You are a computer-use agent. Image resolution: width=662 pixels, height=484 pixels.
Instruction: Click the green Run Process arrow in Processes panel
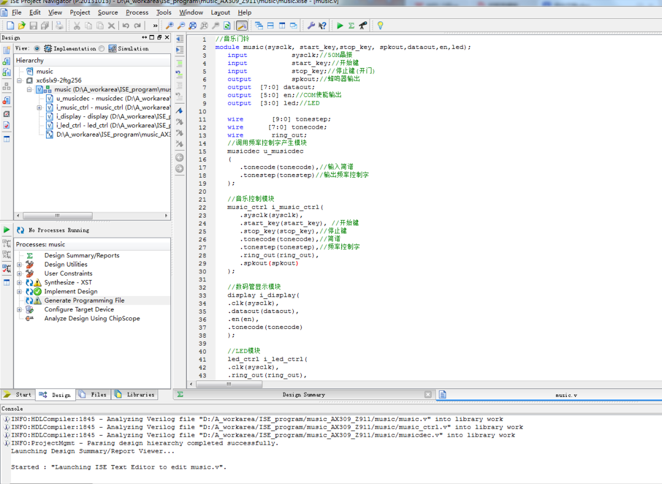coord(7,230)
